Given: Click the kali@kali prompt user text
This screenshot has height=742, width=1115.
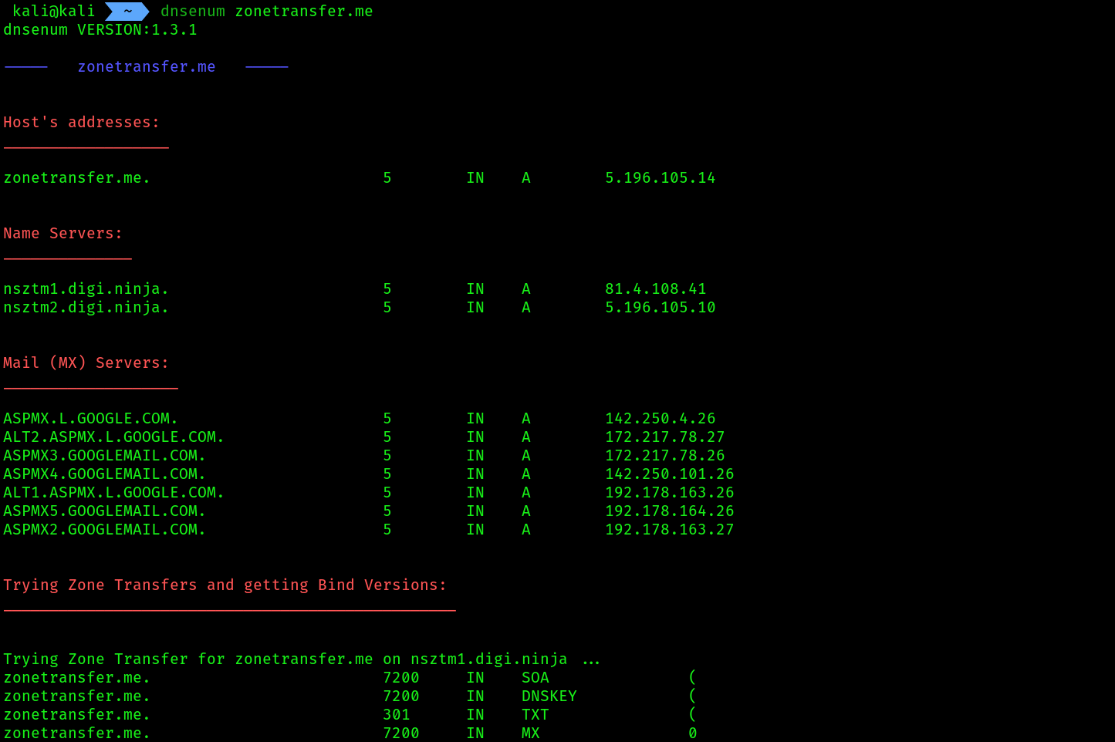Looking at the screenshot, I should click(x=53, y=12).
